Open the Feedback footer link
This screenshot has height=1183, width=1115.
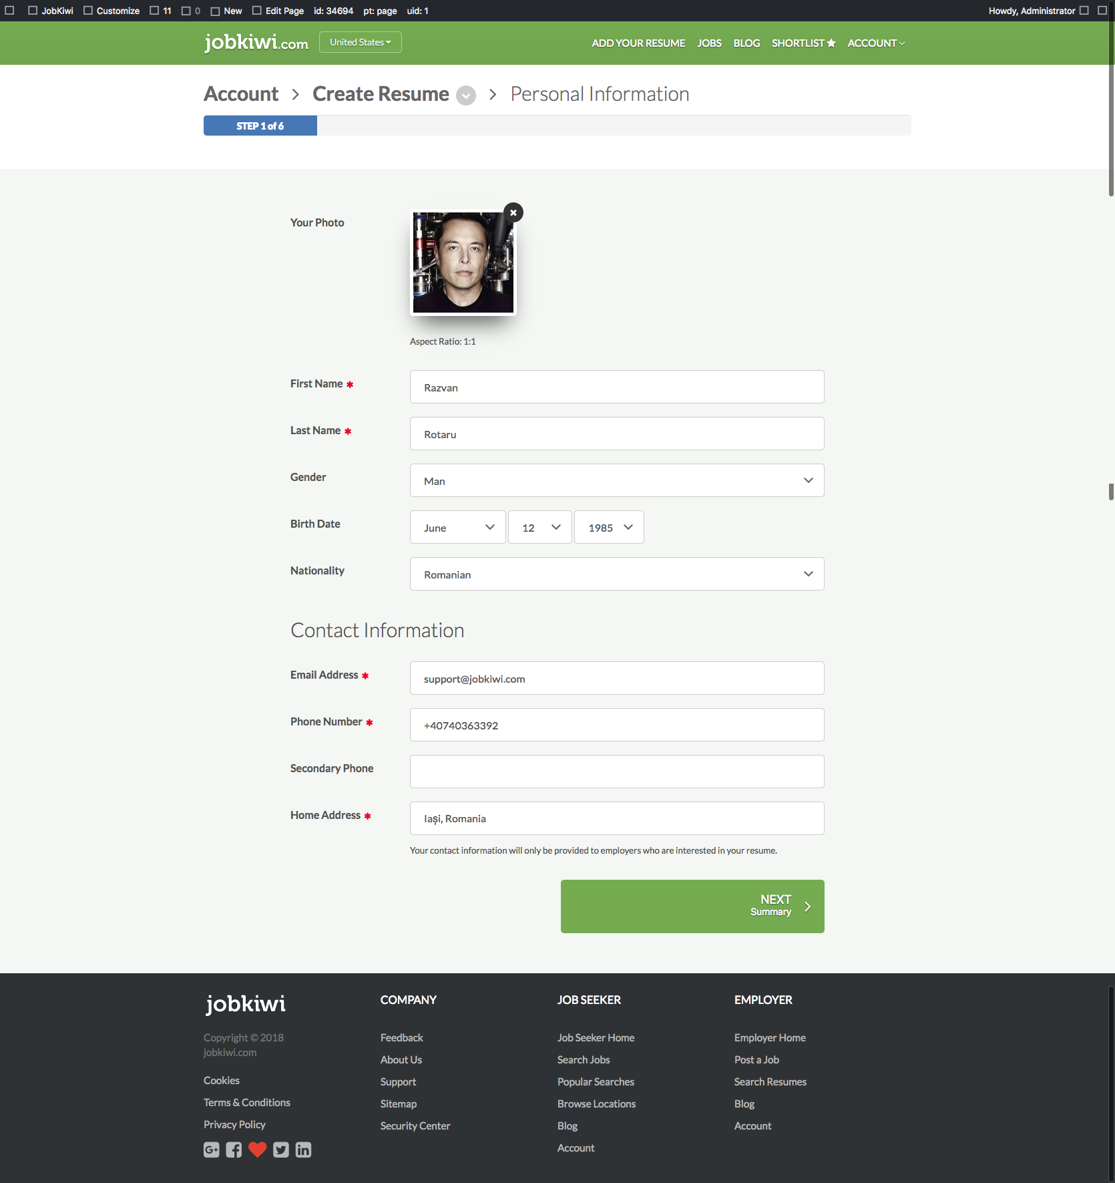point(402,1037)
